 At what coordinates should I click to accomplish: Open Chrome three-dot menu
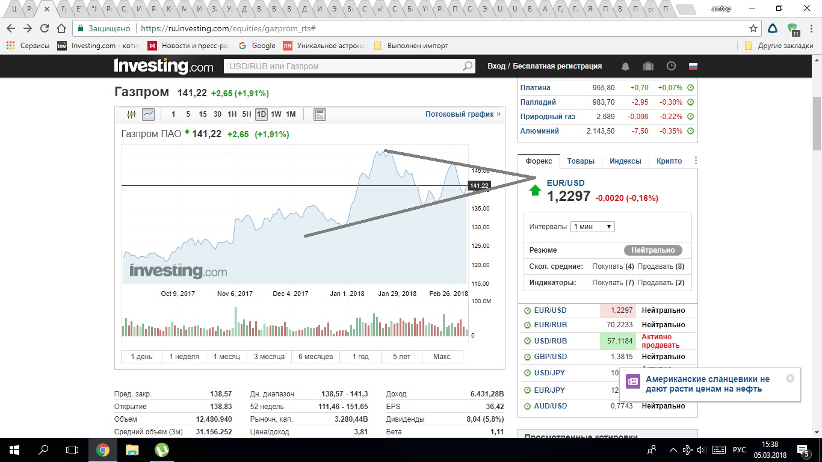coord(811,28)
